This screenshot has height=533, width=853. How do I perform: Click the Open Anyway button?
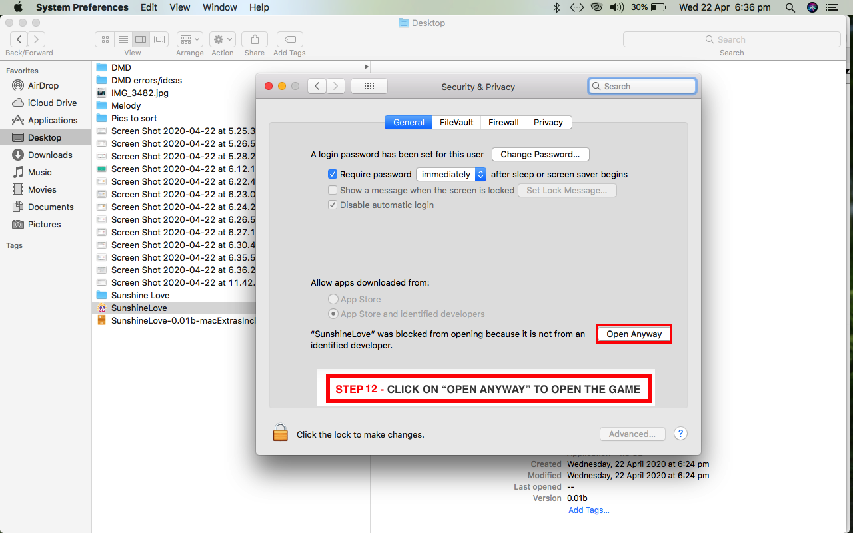pos(634,334)
